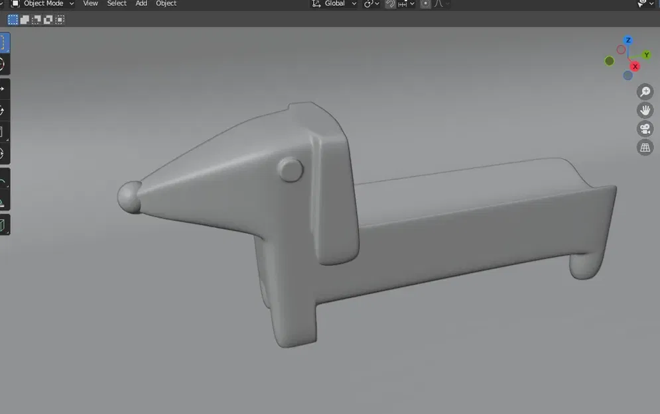Open viewport selectability and visibility dropdown

click(645, 4)
